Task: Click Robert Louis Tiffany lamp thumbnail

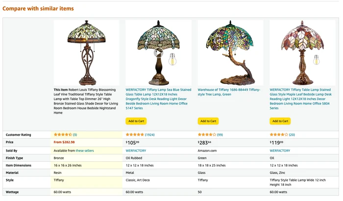Action: pos(87,53)
